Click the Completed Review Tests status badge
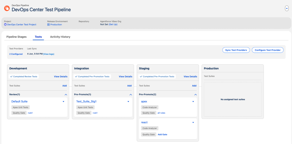 [24, 77]
